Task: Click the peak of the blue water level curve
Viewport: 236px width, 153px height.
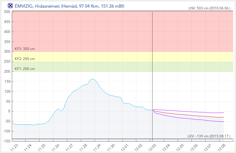Action: (x=93, y=79)
